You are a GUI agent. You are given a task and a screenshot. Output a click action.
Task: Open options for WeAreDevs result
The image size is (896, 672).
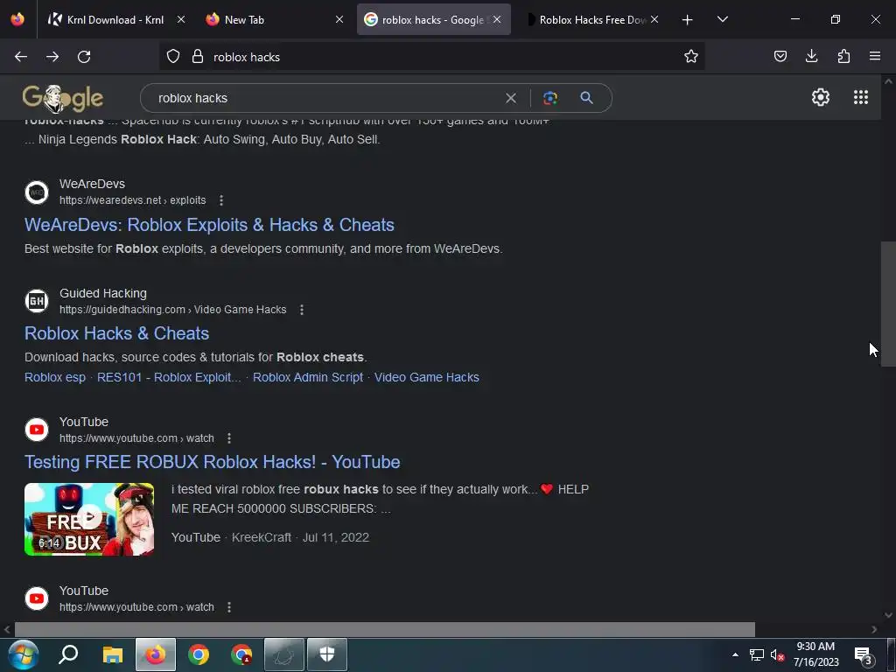click(221, 200)
